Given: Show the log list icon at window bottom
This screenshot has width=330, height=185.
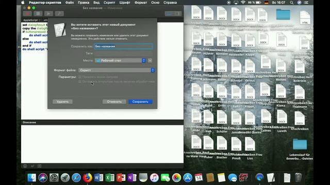Looking at the screenshot, I should pyautogui.click(x=39, y=166).
